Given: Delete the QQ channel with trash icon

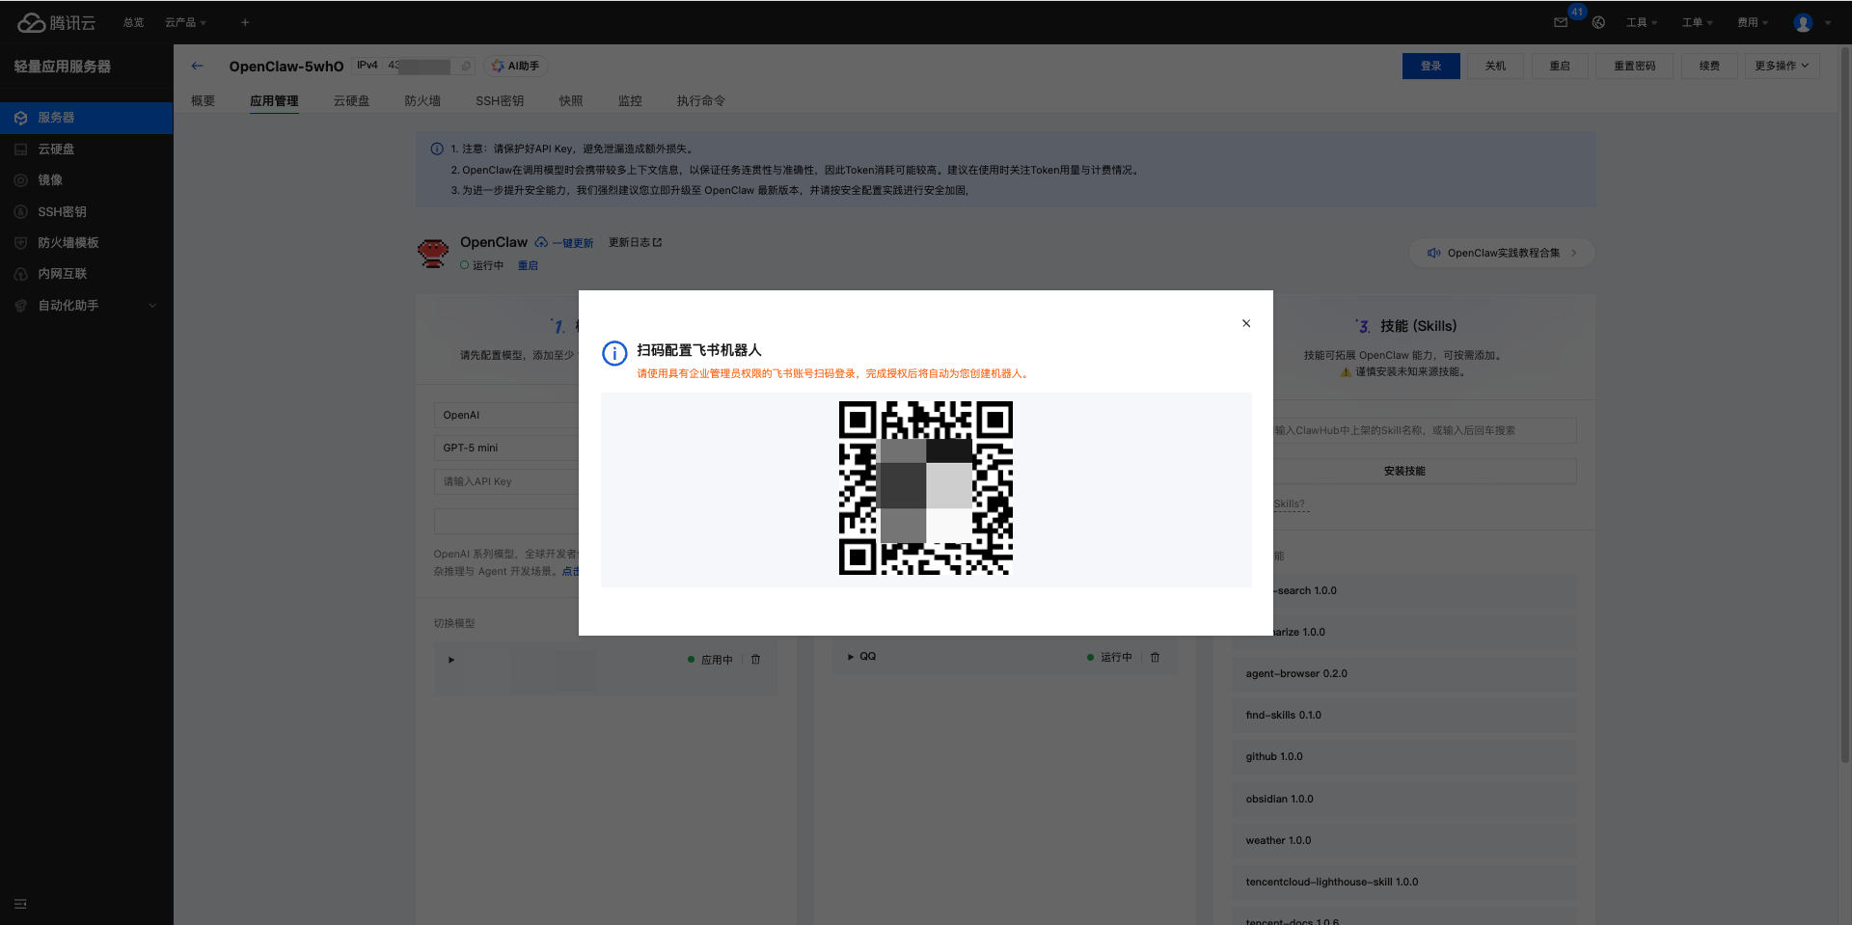Looking at the screenshot, I should [x=1155, y=657].
